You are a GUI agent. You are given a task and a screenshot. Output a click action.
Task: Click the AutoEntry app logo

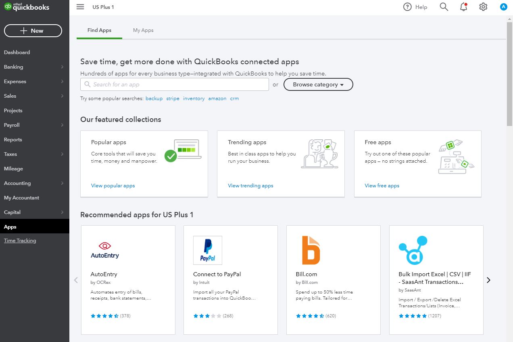tap(105, 250)
